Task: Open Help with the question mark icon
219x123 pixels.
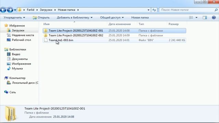Action: (x=214, y=17)
